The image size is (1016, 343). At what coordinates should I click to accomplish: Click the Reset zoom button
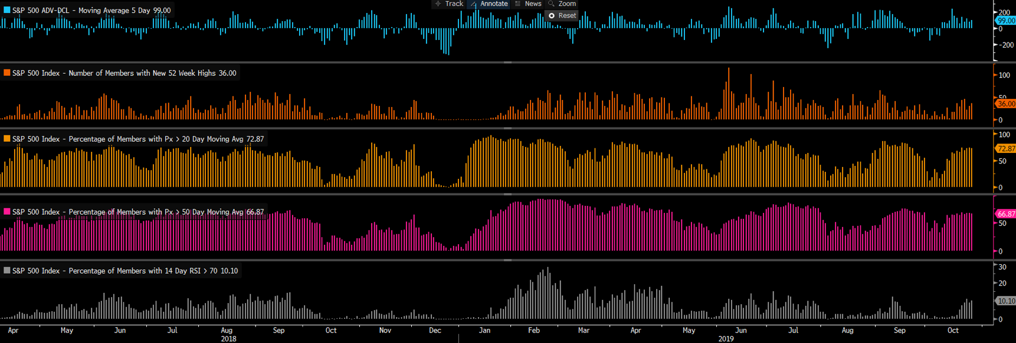562,15
